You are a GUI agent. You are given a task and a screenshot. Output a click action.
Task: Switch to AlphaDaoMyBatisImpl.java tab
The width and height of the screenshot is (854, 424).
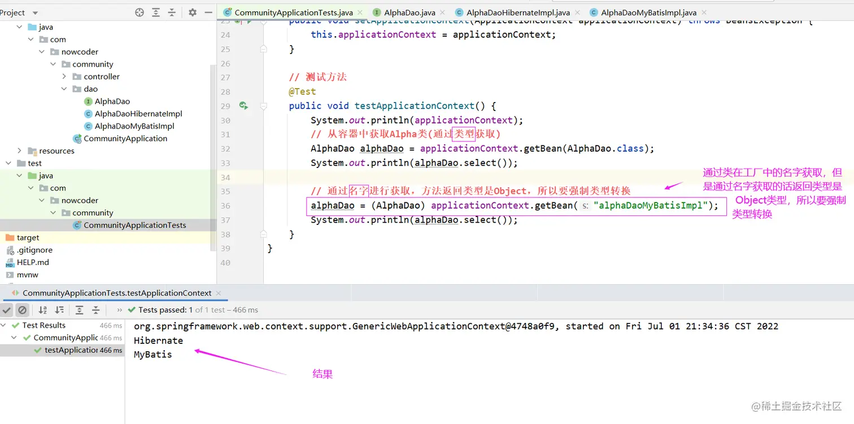[647, 12]
